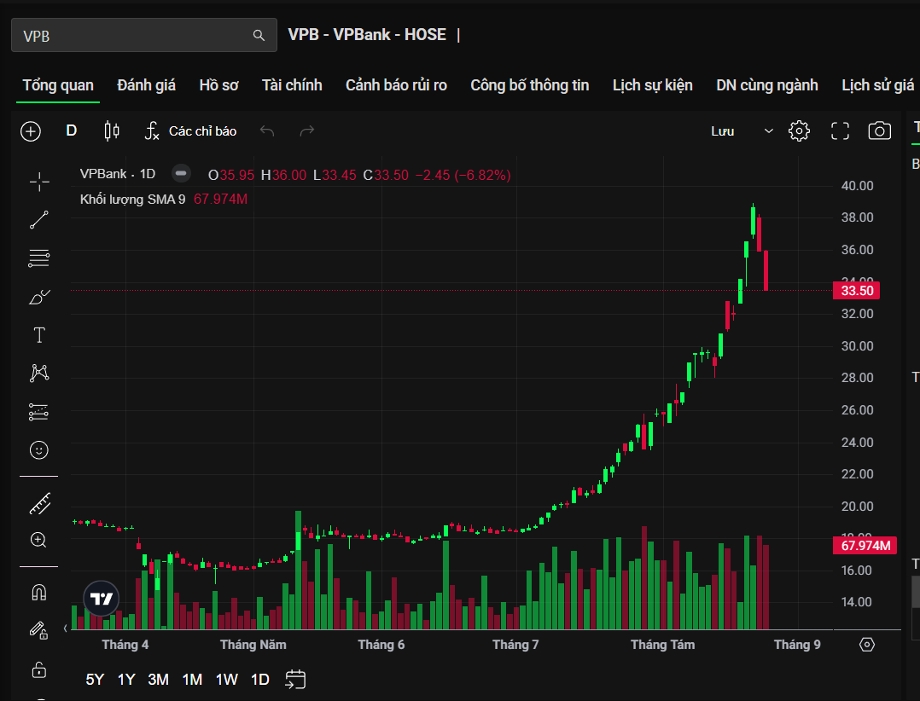Click the 40.00 price axis label
This screenshot has width=920, height=701.
point(857,186)
